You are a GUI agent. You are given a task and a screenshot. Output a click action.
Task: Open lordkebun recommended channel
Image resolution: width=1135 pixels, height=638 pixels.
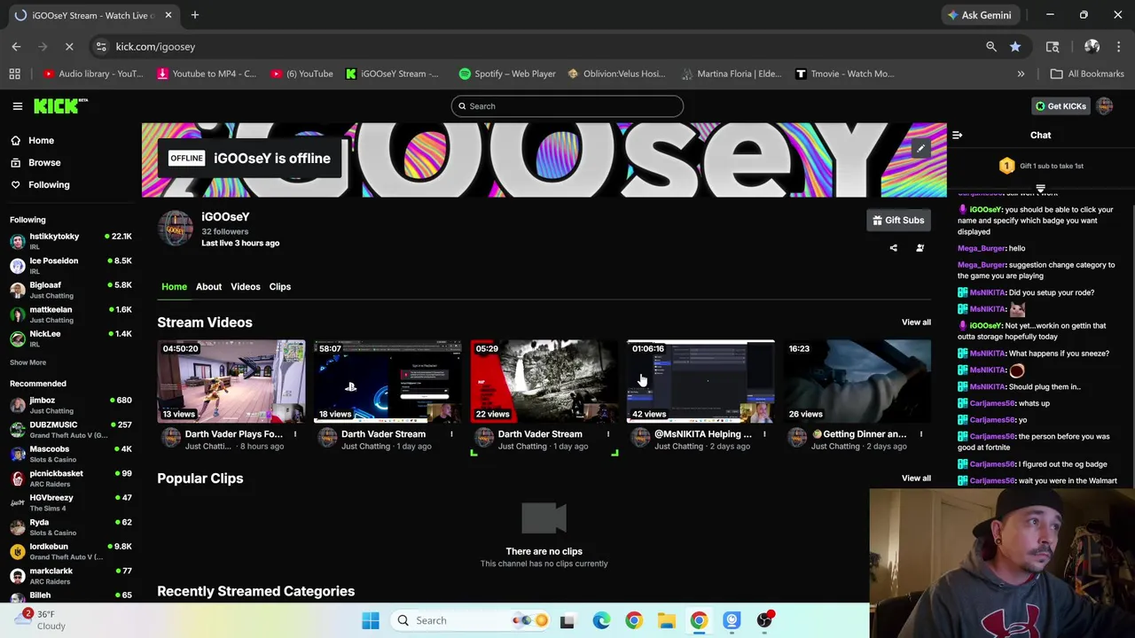click(x=71, y=551)
